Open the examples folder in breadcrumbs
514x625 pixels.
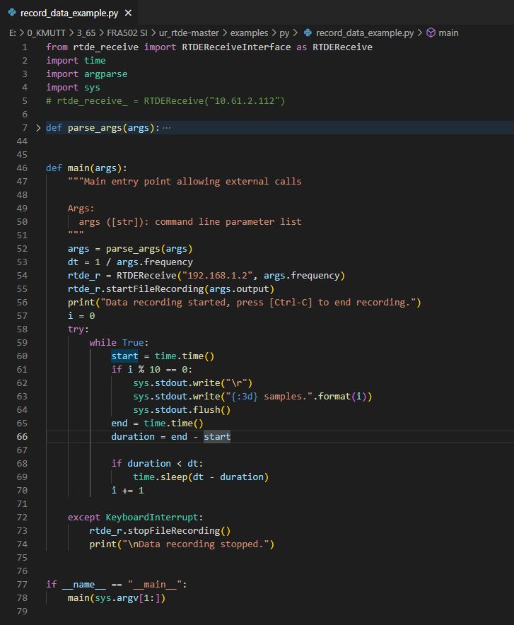tap(250, 33)
